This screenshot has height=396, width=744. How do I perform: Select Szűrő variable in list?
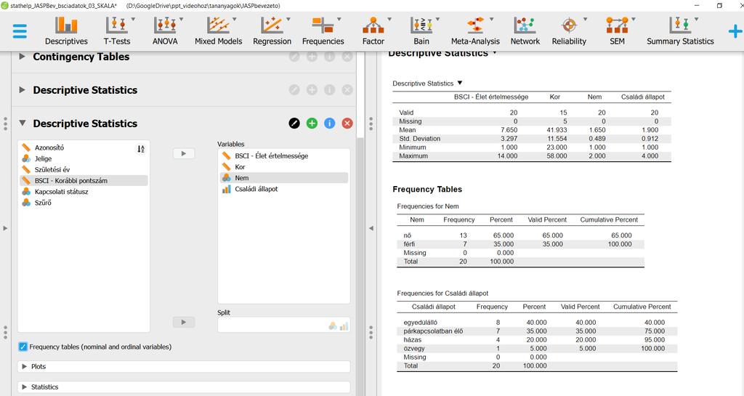click(x=84, y=203)
